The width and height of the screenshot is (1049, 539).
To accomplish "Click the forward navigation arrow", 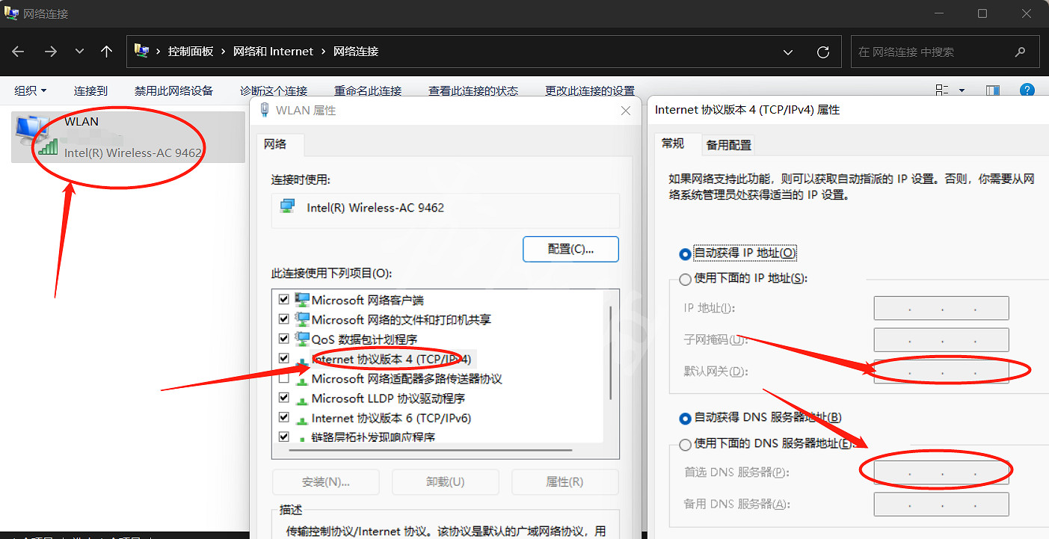I will coord(50,52).
